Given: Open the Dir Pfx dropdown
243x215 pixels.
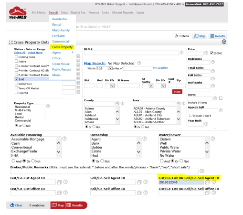Looking at the screenshot, I should [112, 86].
